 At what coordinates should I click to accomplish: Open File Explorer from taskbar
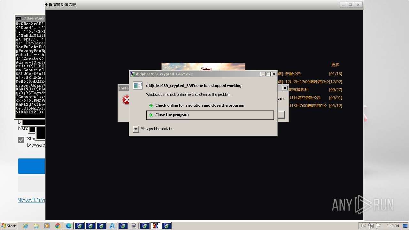[x=36, y=226]
